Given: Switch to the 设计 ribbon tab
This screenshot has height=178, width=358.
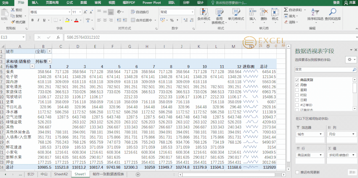Looking at the screenshot, I should tap(200, 3).
